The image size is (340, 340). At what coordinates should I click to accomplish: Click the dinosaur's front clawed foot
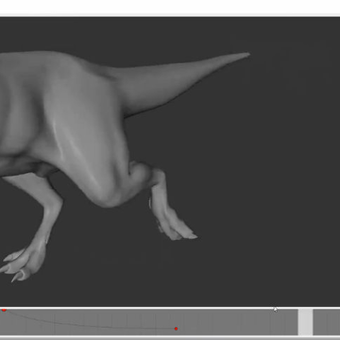(x=23, y=262)
